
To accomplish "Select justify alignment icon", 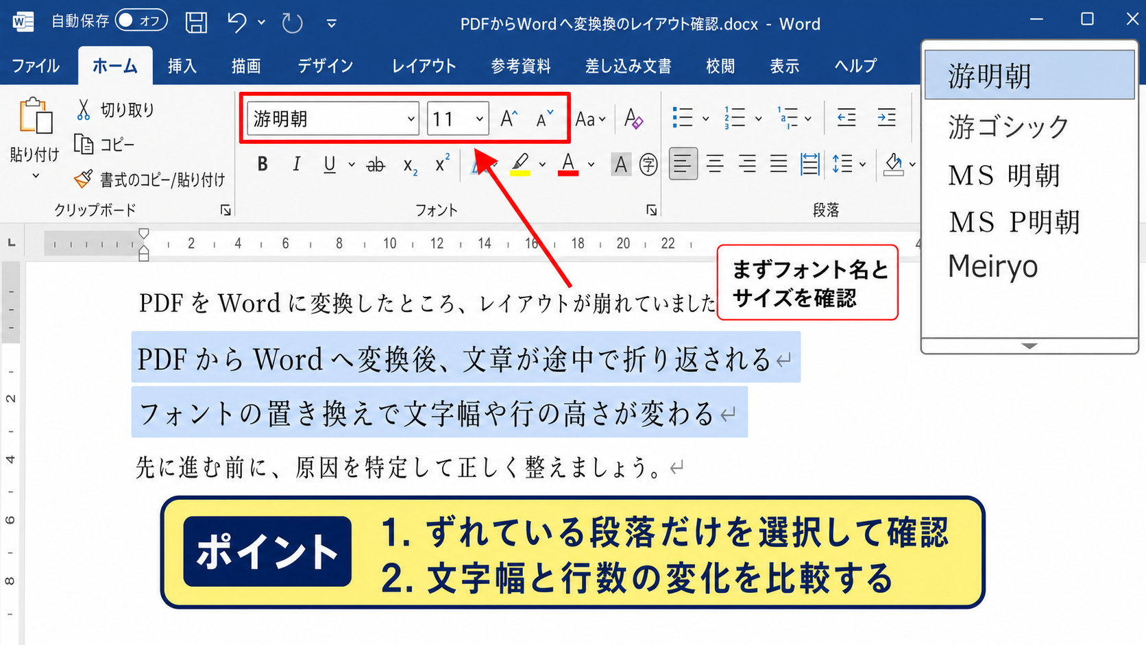I will point(779,164).
